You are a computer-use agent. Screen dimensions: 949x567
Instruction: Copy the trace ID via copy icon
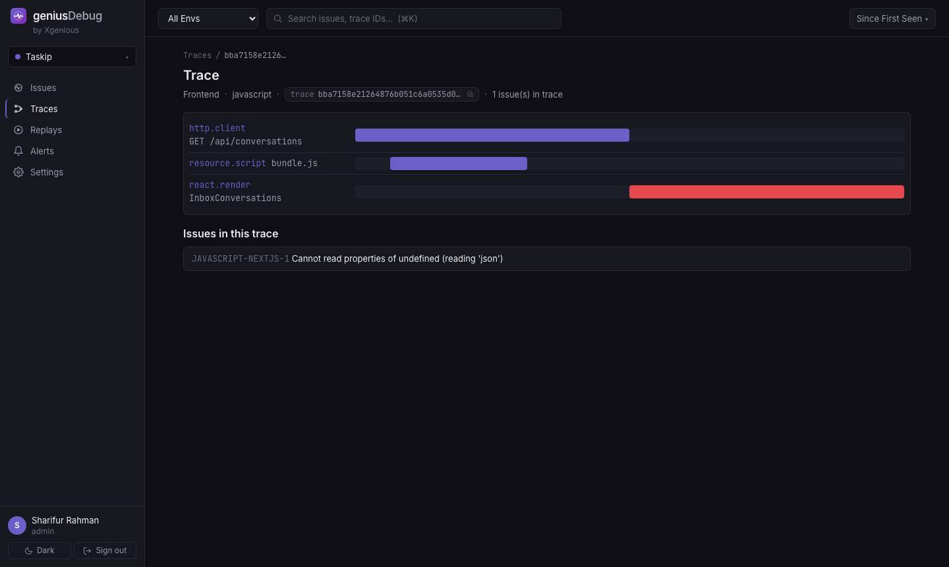[470, 94]
